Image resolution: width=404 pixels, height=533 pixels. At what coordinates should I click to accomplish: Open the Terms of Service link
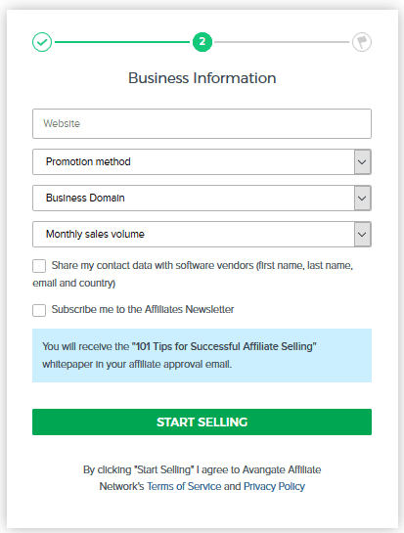(184, 486)
